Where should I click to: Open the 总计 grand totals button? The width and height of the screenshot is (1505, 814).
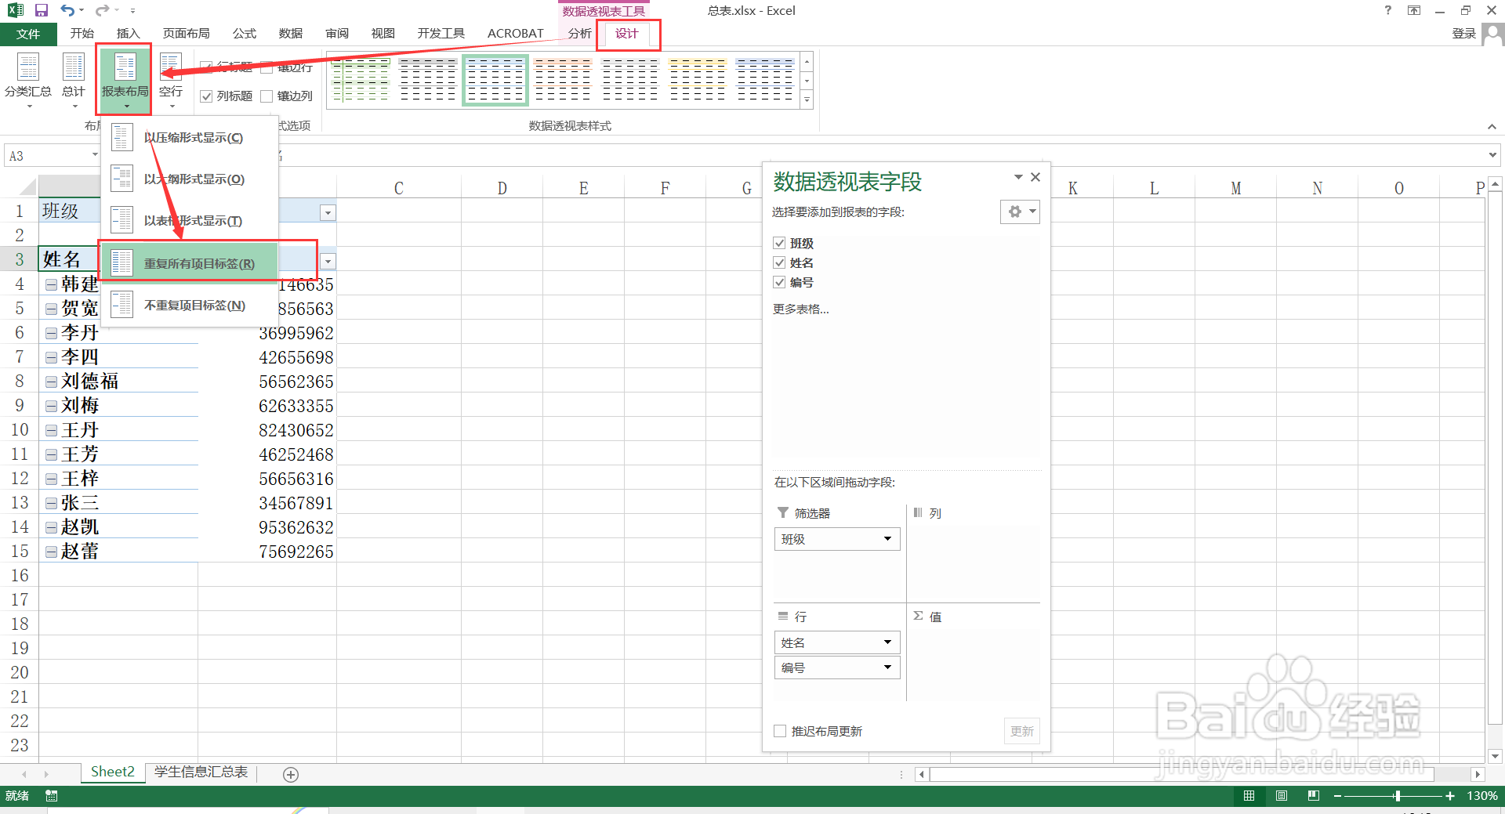[74, 80]
